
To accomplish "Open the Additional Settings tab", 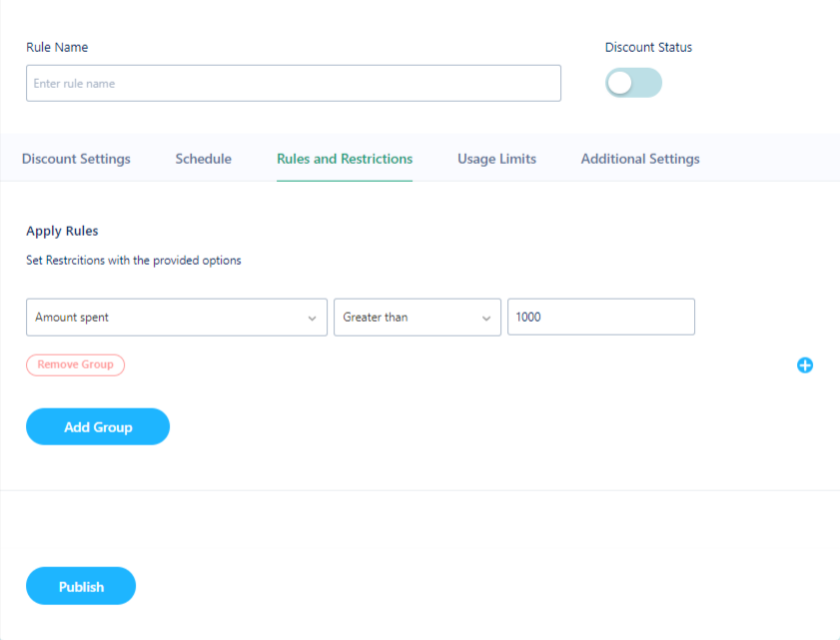I will [640, 159].
